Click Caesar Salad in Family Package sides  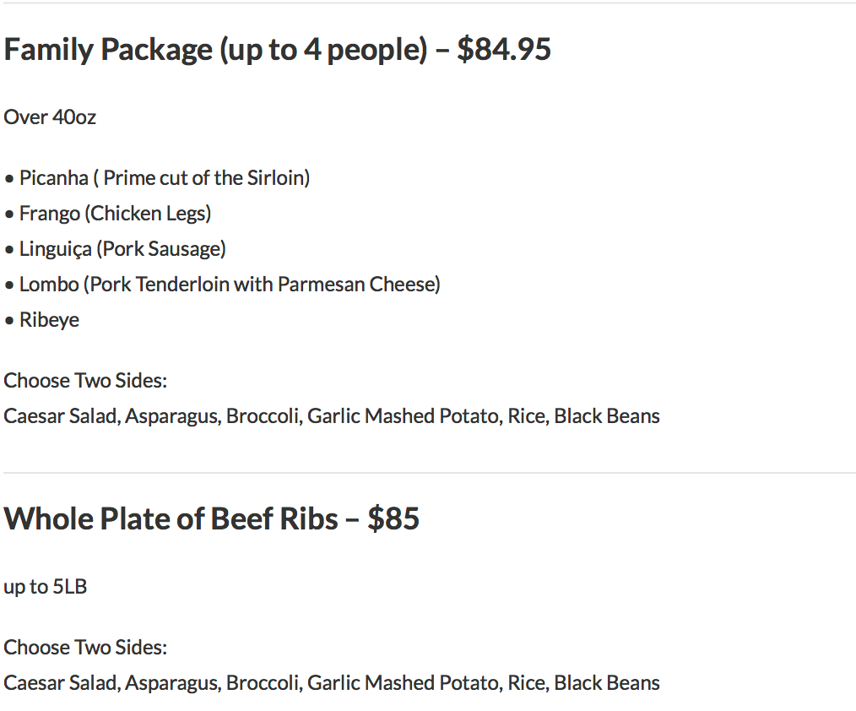pos(60,416)
